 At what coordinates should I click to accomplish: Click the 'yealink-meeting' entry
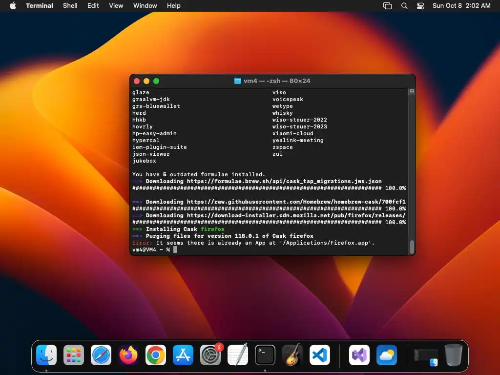(298, 140)
